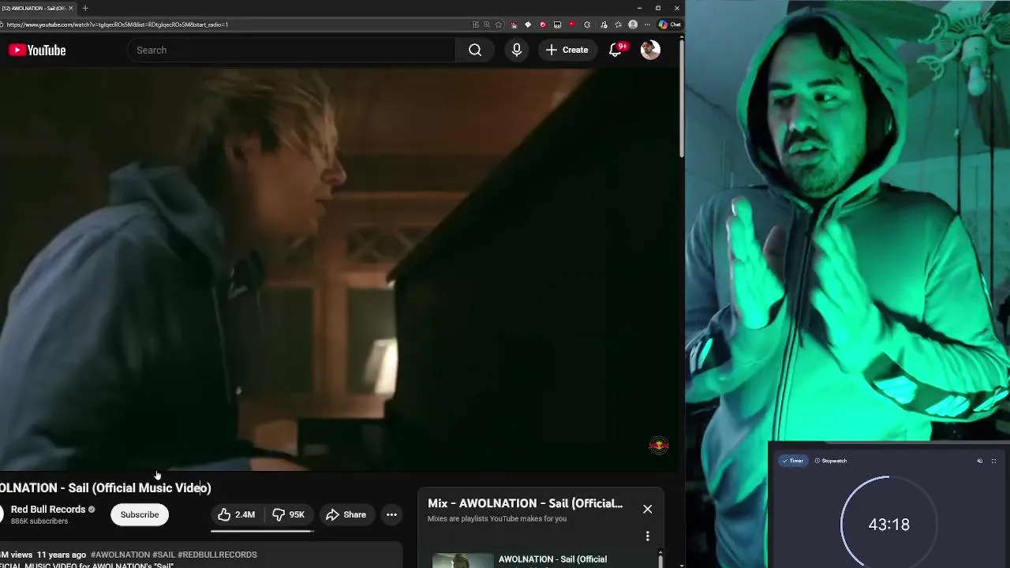Click the Red Bull watermark on the video
Image resolution: width=1010 pixels, height=568 pixels.
click(659, 446)
